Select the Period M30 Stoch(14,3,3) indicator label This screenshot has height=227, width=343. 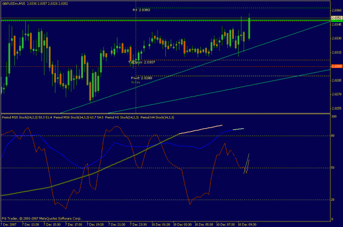(78, 117)
